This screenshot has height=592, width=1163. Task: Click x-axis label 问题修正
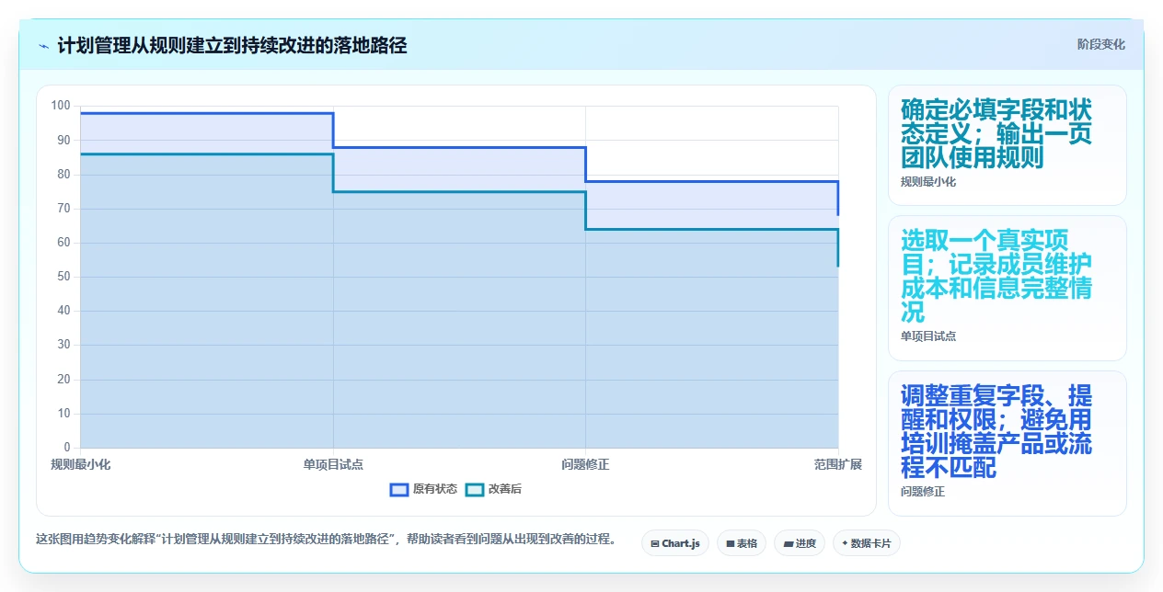(585, 464)
